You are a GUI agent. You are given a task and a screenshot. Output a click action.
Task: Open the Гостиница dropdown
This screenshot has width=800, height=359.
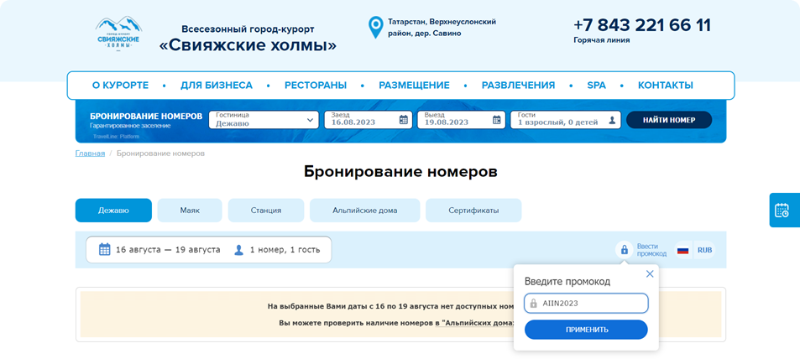coord(264,120)
